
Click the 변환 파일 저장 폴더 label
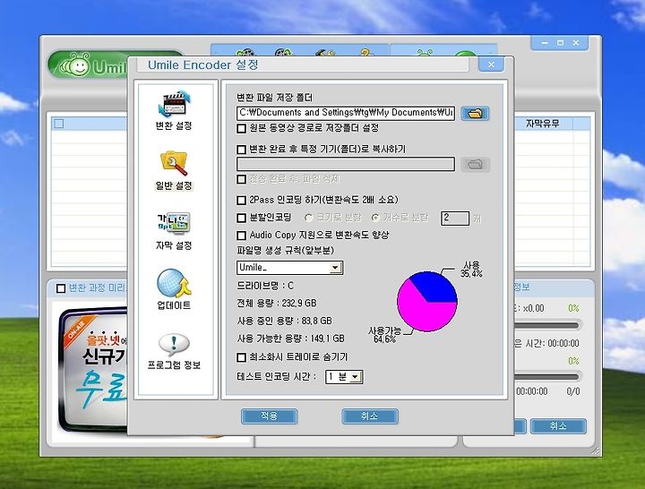pos(274,98)
